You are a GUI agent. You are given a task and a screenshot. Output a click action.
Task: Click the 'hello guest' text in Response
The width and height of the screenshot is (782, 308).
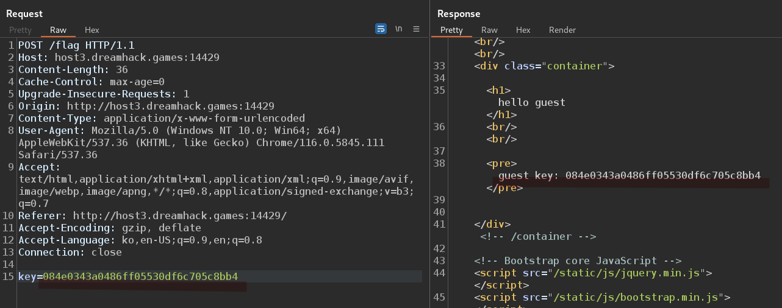click(532, 102)
